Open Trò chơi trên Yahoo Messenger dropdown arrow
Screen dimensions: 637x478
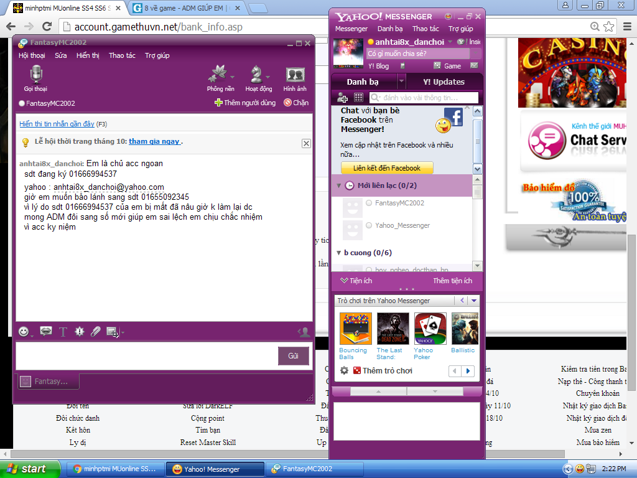(x=473, y=301)
